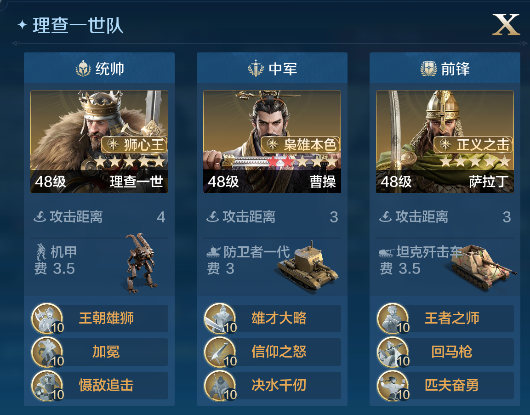Click the 王朝雄狮 skill icon
Image resolution: width=530 pixels, height=415 pixels.
[47, 318]
